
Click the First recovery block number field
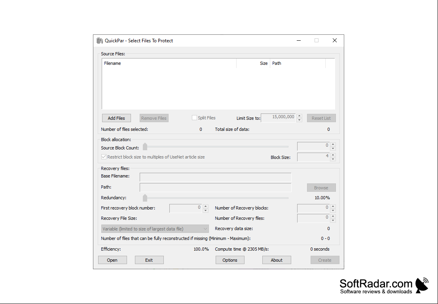[186, 208]
